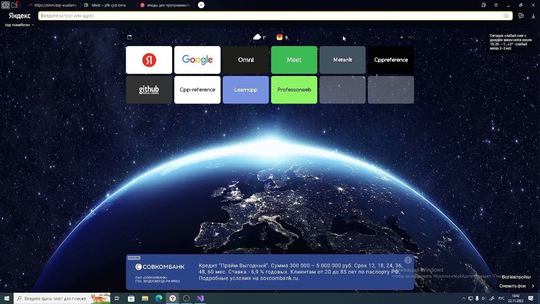Open the volume speaker tray icon
Screen dimensions: 540x304
pyautogui.click(x=484, y=299)
